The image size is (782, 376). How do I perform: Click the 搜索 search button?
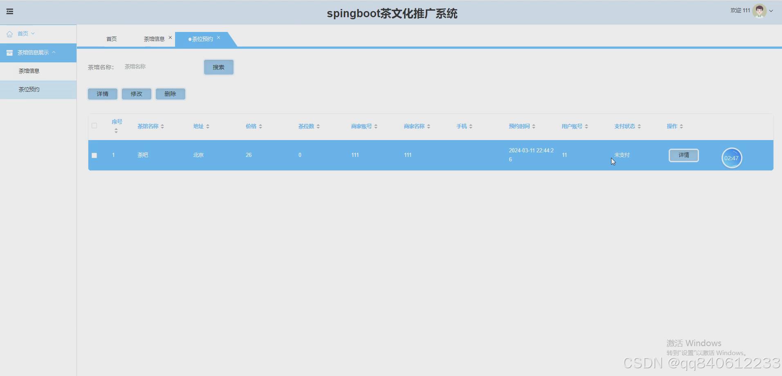tap(218, 67)
